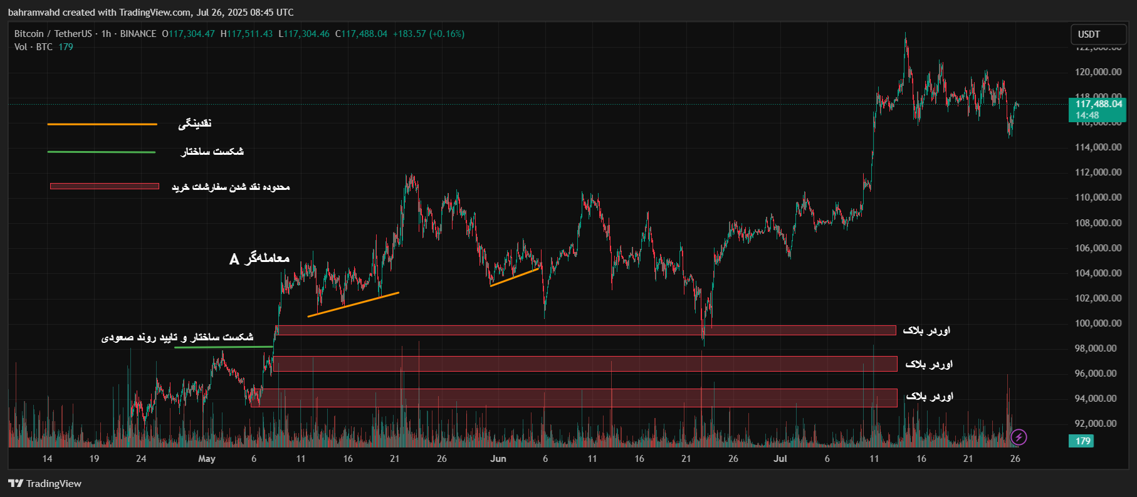Click the purple lightning bolt icon
This screenshot has width=1137, height=497.
tap(1019, 437)
